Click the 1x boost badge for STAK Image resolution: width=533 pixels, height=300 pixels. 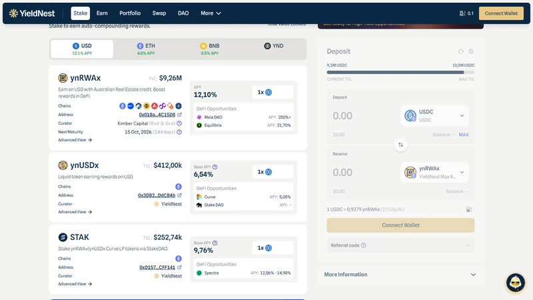pyautogui.click(x=272, y=248)
